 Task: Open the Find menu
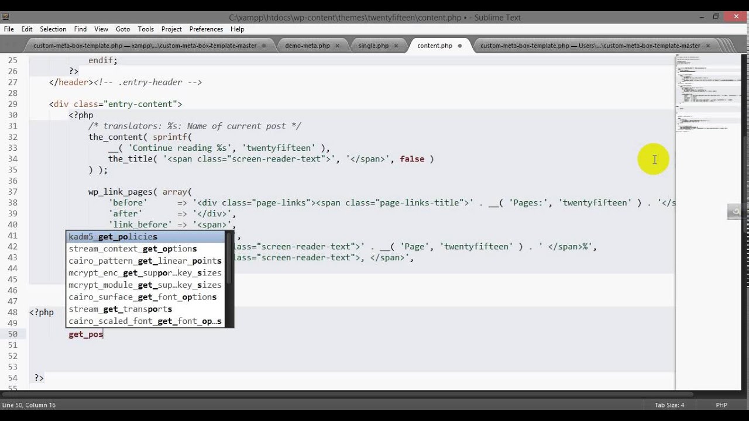tap(80, 29)
